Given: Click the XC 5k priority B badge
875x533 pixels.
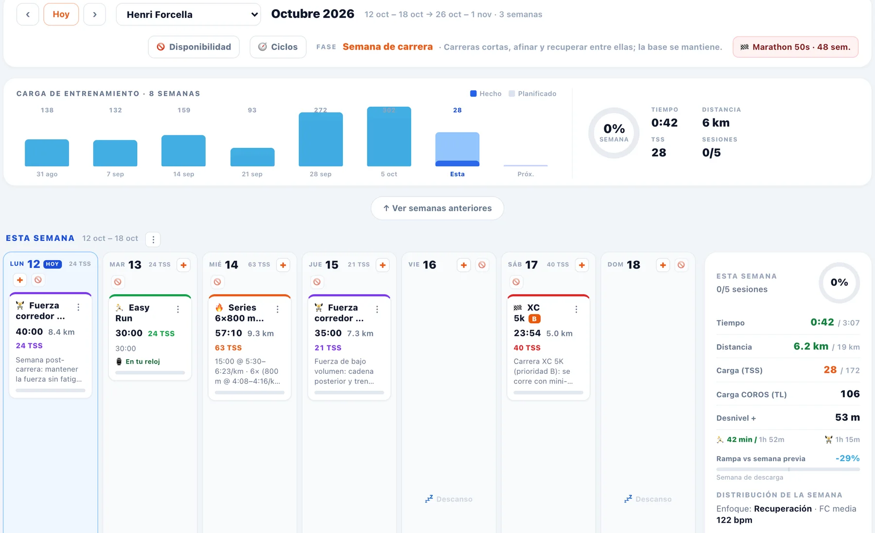Looking at the screenshot, I should pyautogui.click(x=534, y=319).
